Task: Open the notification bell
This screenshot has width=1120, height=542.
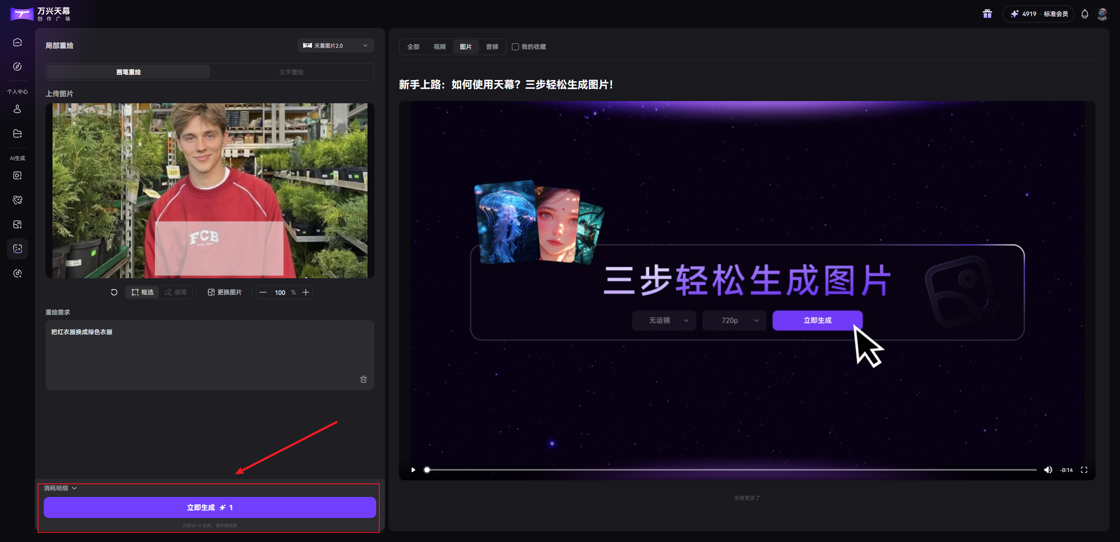Action: coord(1085,14)
